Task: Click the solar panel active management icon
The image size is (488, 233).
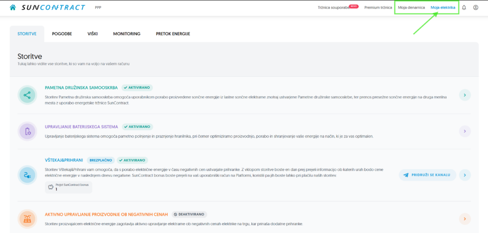Action: tap(27, 219)
